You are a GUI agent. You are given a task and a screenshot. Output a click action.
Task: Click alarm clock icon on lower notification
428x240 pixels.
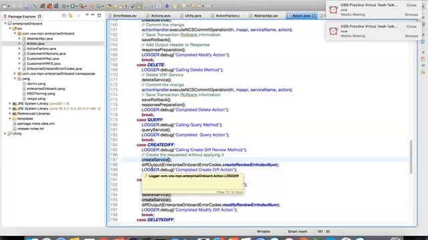coord(333,31)
